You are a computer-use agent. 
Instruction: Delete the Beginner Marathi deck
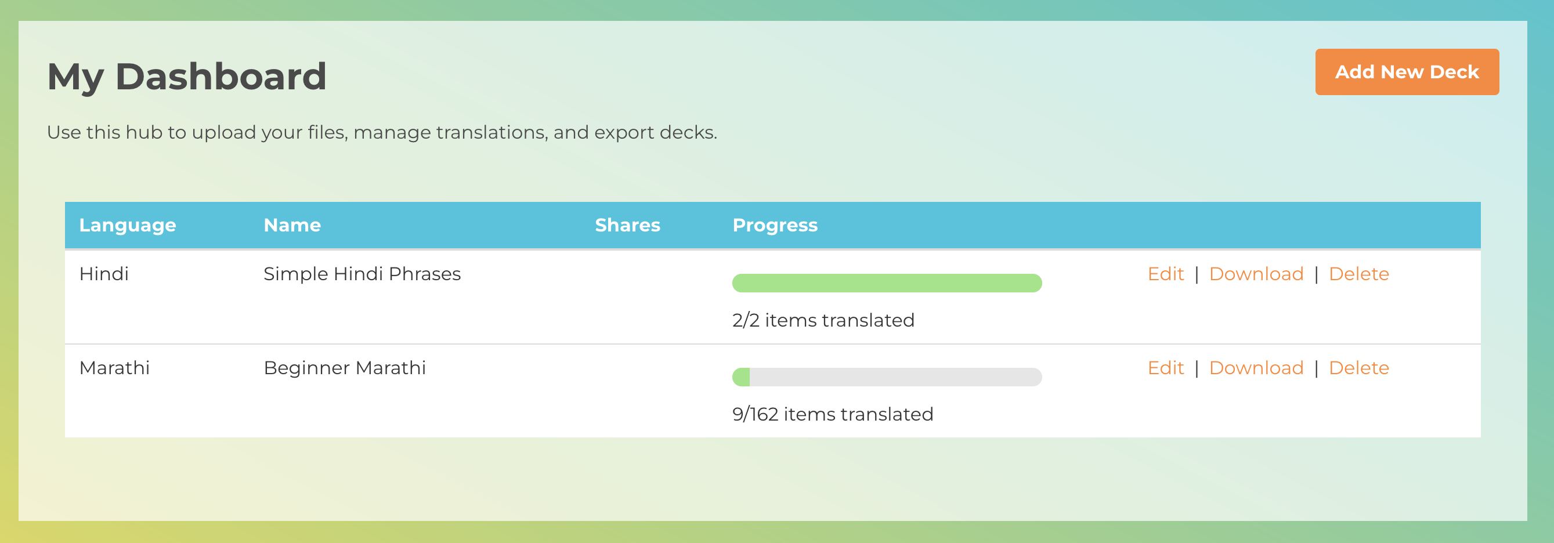click(1358, 368)
